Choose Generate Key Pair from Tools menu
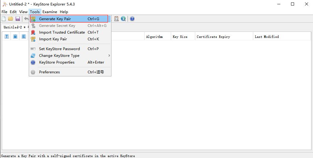 point(70,19)
